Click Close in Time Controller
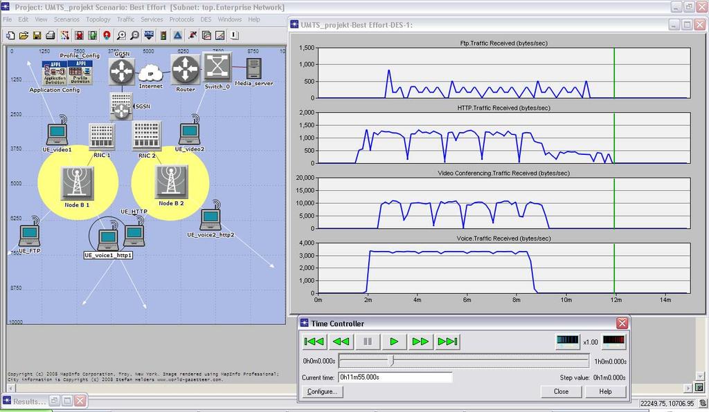The height and width of the screenshot is (412, 709). 561,392
